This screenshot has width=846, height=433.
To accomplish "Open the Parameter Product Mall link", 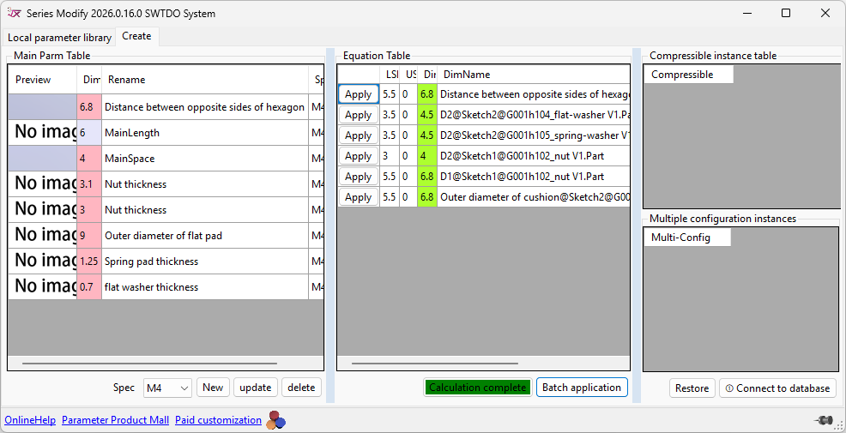I will 115,420.
